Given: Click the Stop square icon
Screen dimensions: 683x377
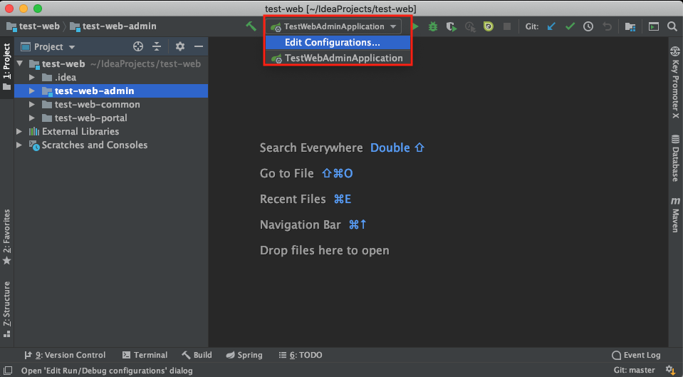Looking at the screenshot, I should [x=506, y=26].
